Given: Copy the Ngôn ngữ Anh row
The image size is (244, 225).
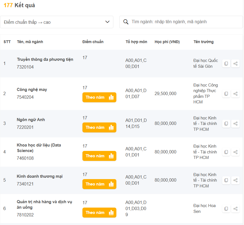Looking at the screenshot, I should click(x=226, y=124).
